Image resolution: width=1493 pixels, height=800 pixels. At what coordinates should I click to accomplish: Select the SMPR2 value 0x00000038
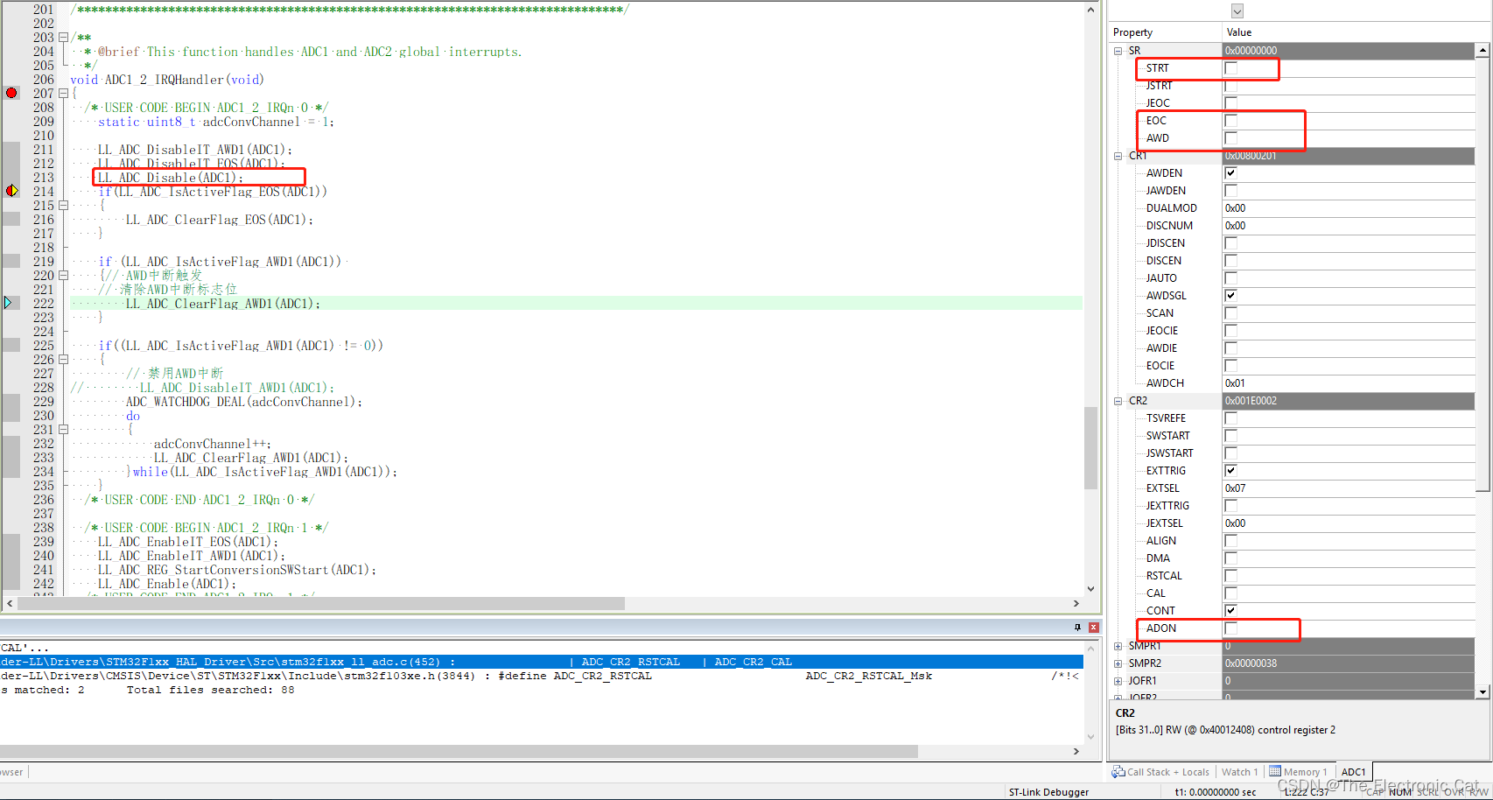coord(1349,663)
